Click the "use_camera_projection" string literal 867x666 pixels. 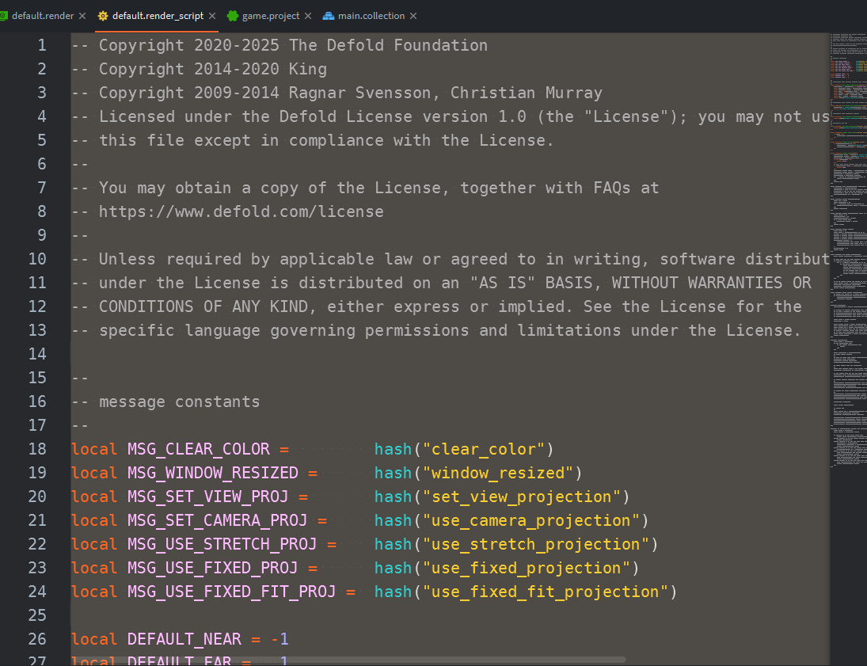pyautogui.click(x=530, y=520)
